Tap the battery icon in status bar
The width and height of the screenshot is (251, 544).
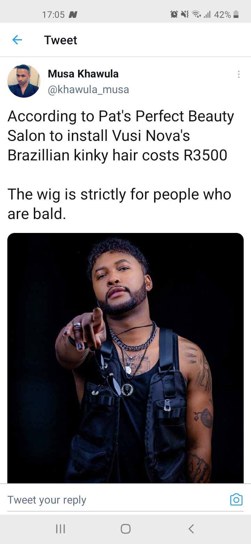(x=236, y=15)
